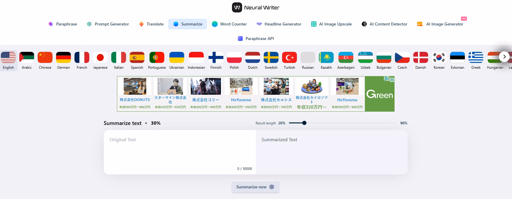Select the Indonesian flag
Viewport: 512px width, 199px height.
(196, 57)
